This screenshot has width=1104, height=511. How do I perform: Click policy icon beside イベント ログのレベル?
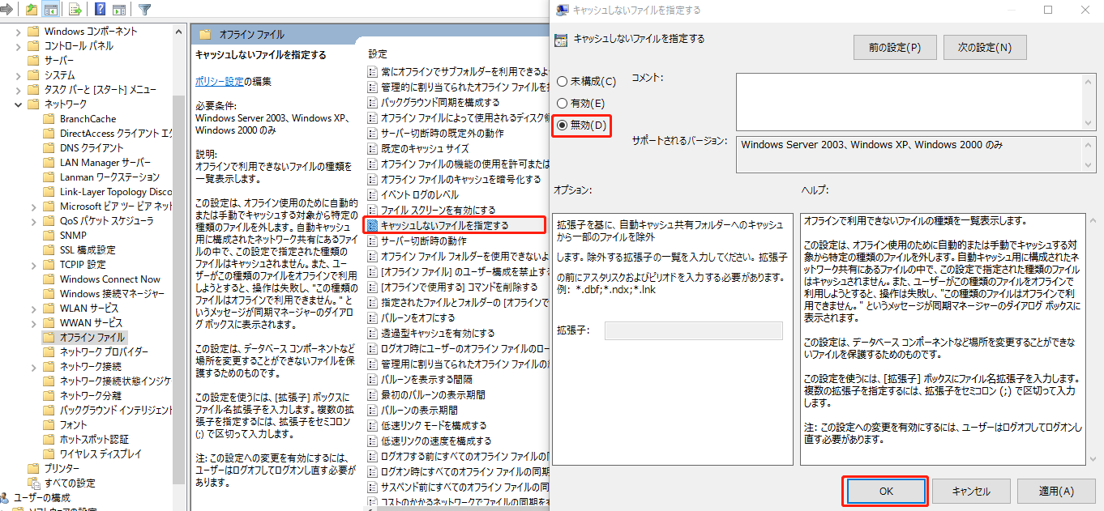point(373,195)
